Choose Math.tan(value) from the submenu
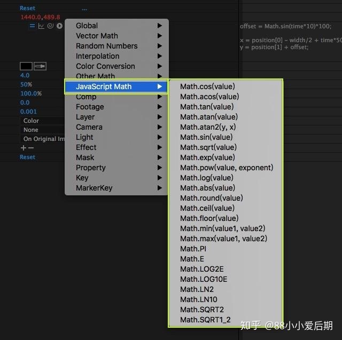Viewport: 342px width, 340px height. click(226, 107)
